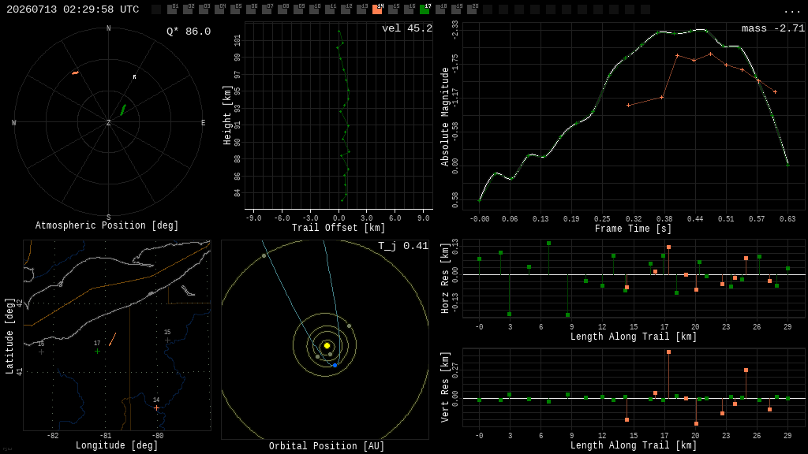The height and width of the screenshot is (454, 808).
Task: Click the Trail Offset [km] axis label
Action: tap(339, 228)
